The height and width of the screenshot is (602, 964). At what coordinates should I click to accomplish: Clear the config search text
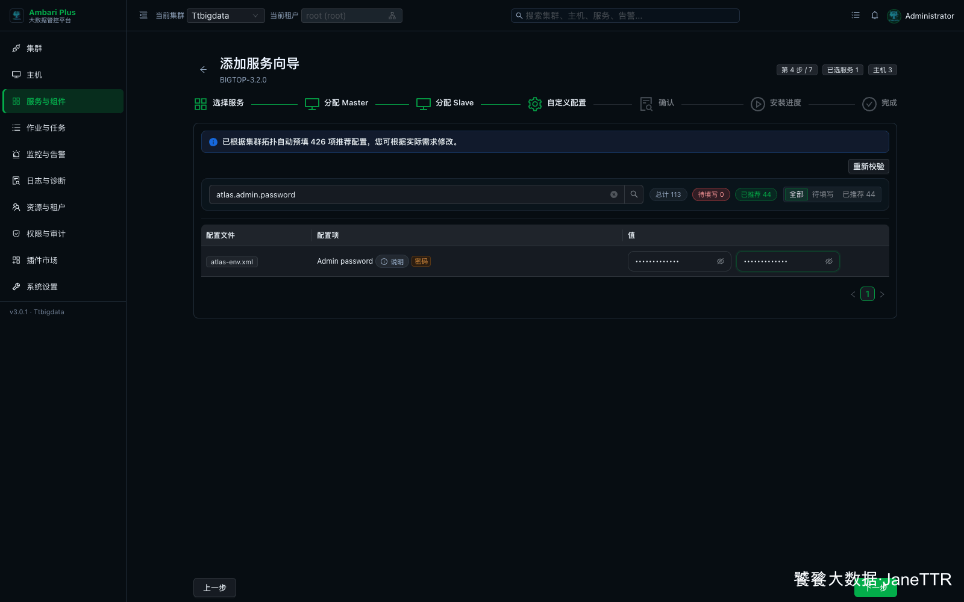point(614,194)
